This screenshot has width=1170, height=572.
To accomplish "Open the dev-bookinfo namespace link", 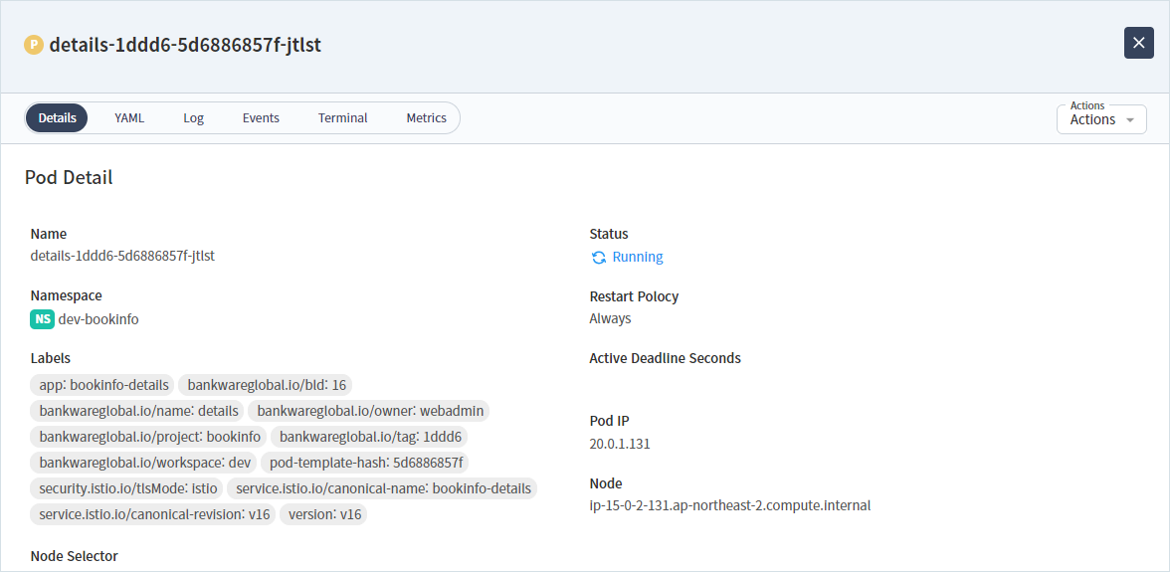I will (x=98, y=319).
